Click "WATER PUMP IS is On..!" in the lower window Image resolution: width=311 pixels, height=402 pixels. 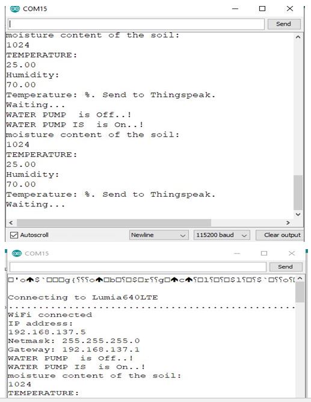tap(76, 367)
